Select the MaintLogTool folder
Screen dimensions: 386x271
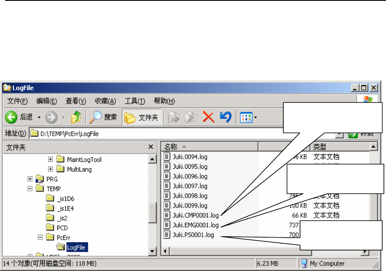coord(84,160)
